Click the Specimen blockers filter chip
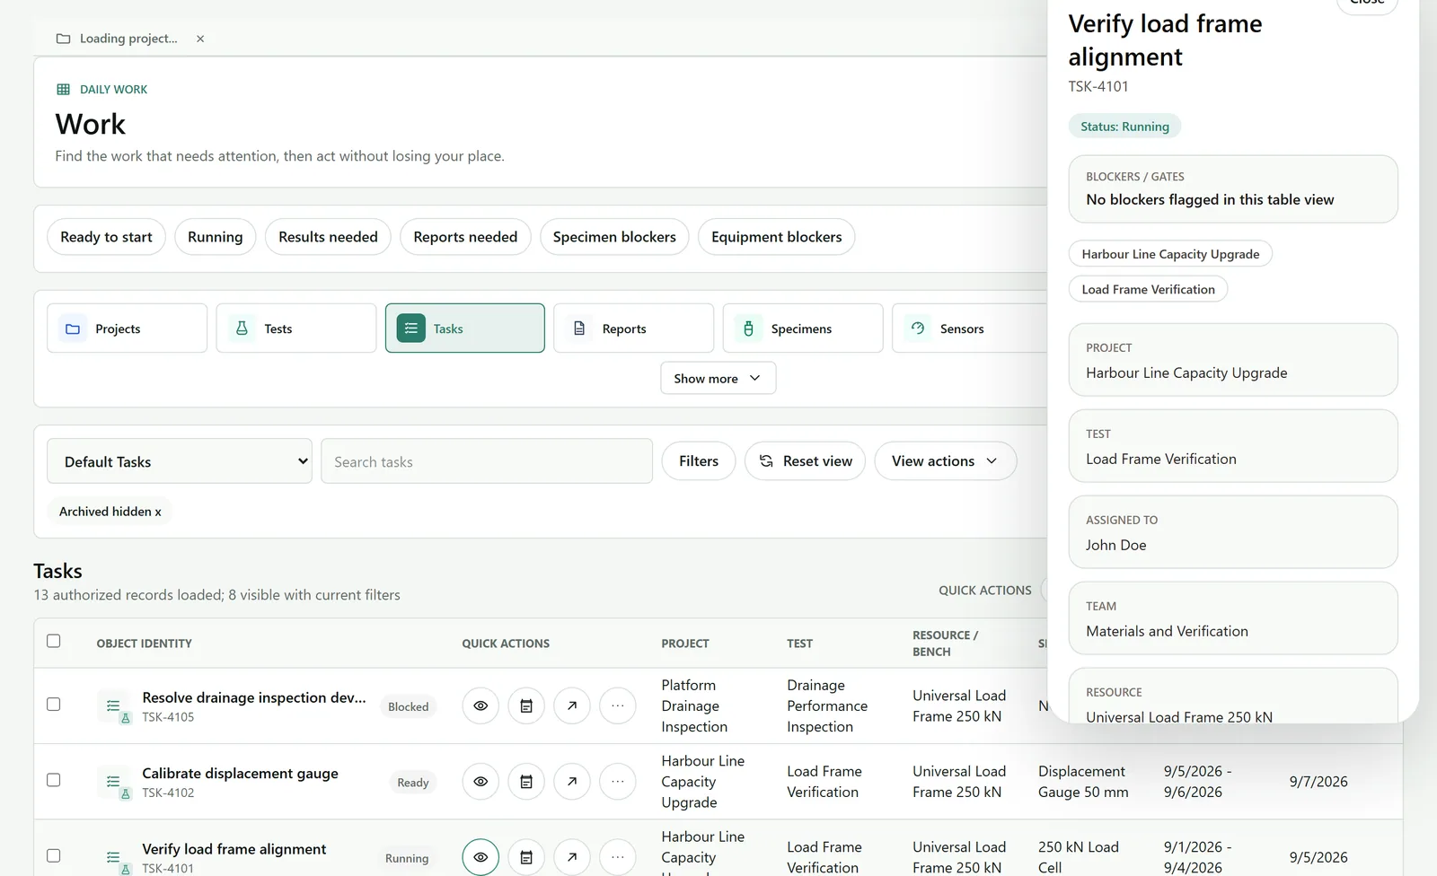 pos(614,237)
